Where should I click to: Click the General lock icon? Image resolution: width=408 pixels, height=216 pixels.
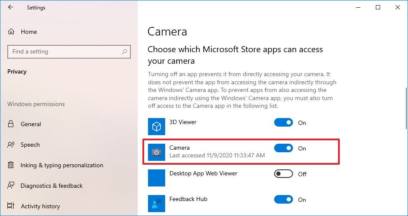(x=11, y=124)
